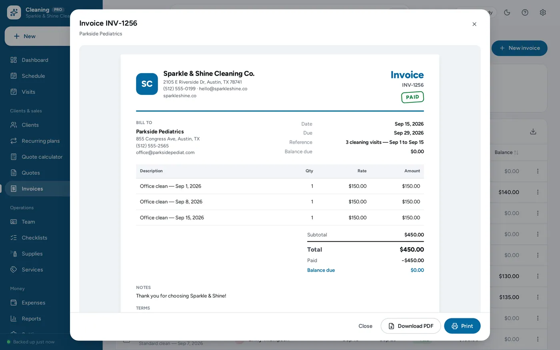Click the Checklists icon in the sidebar
Viewport: 560px width, 350px height.
[x=14, y=238]
